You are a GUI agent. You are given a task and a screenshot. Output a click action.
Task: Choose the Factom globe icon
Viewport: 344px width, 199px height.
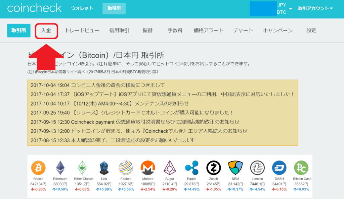coord(126,168)
